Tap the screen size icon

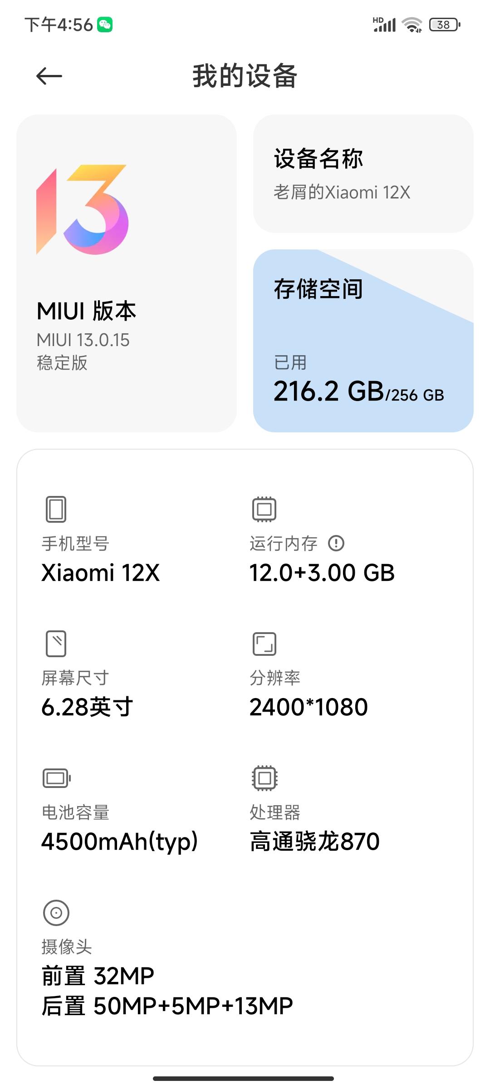pos(56,643)
